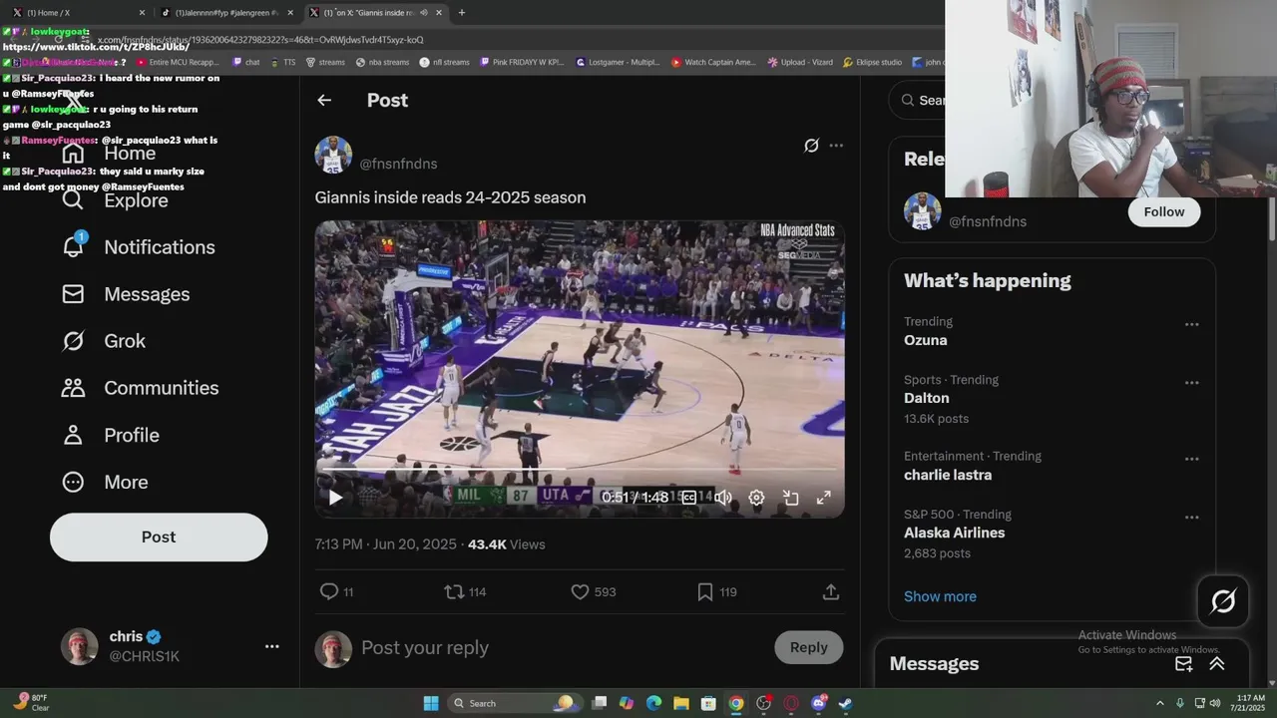
Task: Click the repost icon with 114
Action: tap(454, 591)
